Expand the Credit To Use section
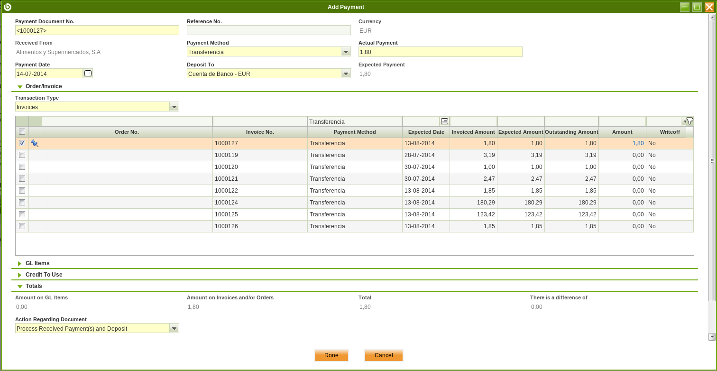 pos(44,275)
